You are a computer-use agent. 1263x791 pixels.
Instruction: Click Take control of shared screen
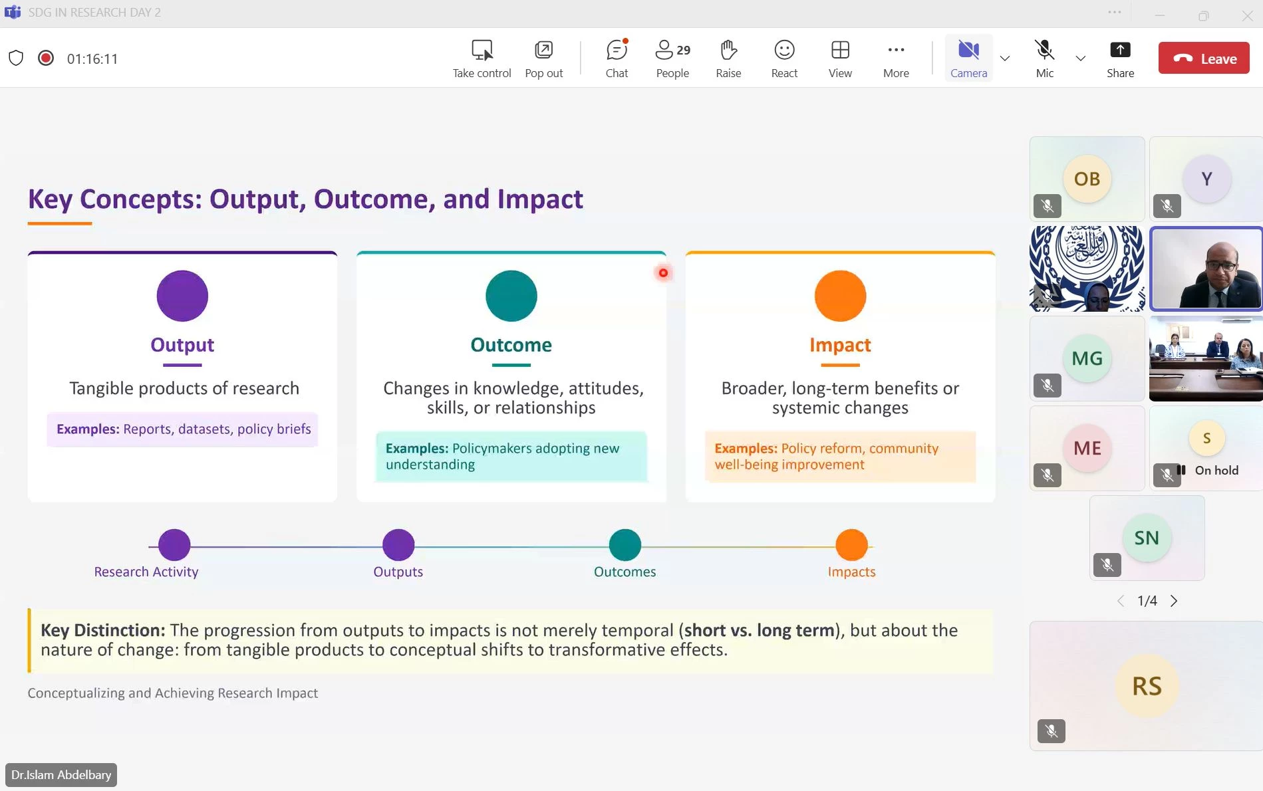coord(482,58)
